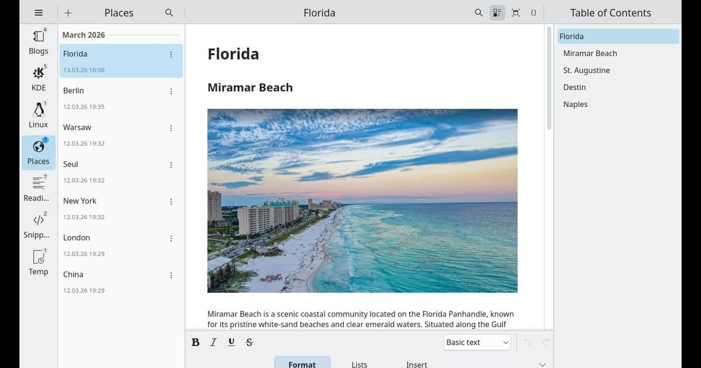Open the Snippets code notebook
The height and width of the screenshot is (368, 701).
[39, 225]
